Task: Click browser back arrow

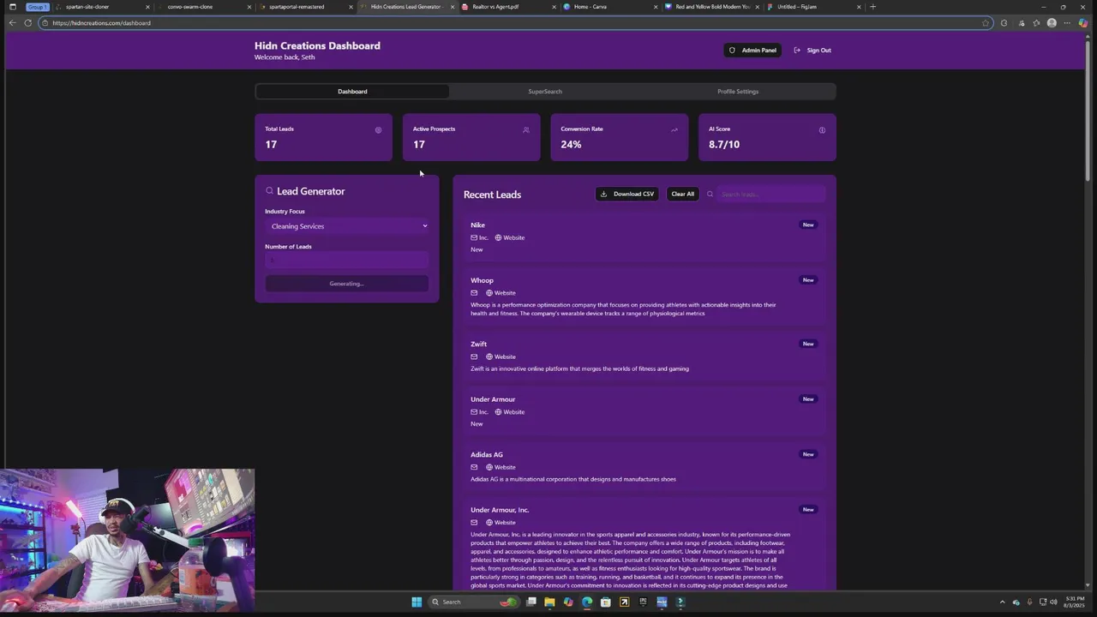Action: pyautogui.click(x=12, y=23)
